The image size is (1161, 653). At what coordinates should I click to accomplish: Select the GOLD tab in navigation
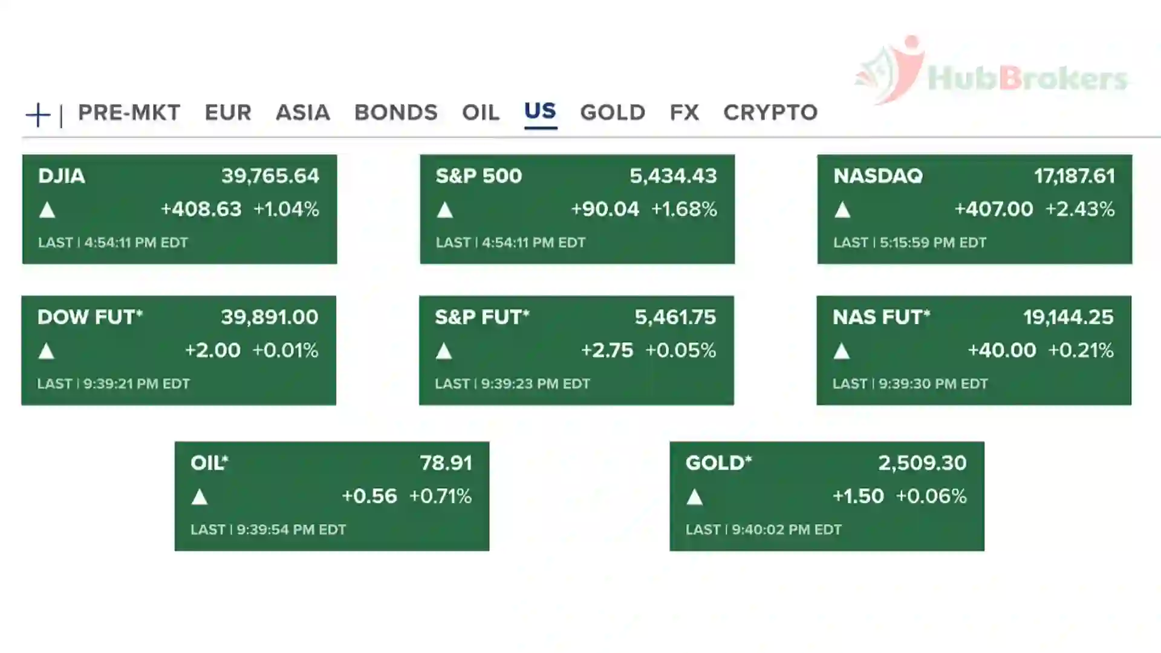pos(613,112)
